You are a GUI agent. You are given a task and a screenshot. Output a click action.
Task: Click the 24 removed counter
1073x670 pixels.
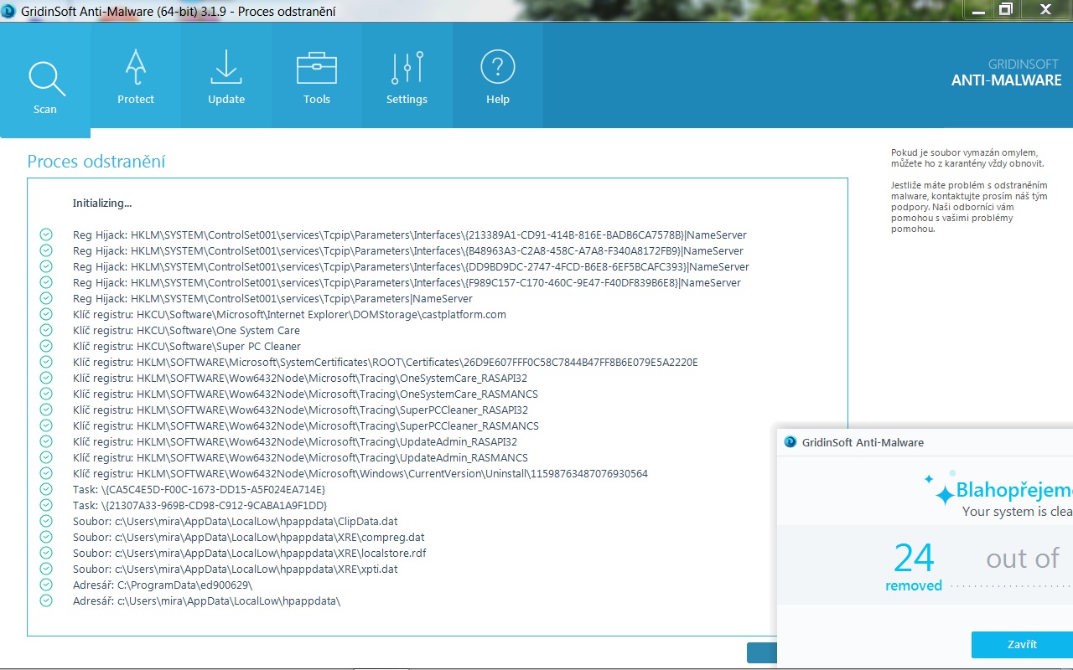point(914,565)
